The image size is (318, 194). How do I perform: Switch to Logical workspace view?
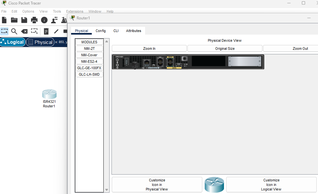(x=13, y=42)
